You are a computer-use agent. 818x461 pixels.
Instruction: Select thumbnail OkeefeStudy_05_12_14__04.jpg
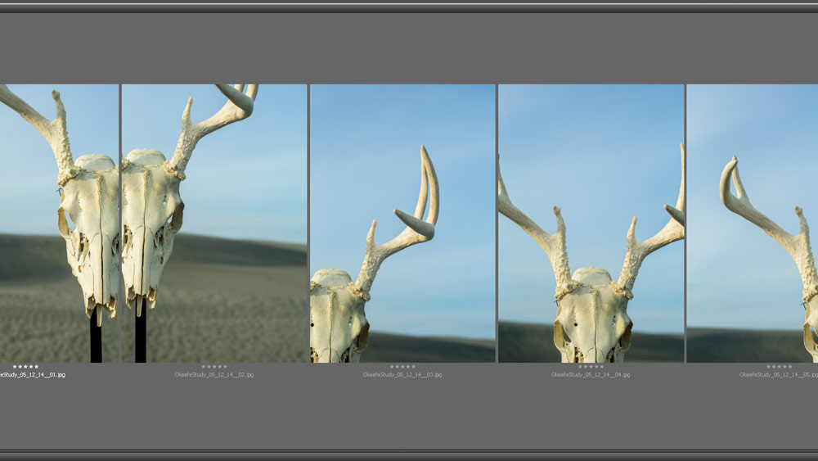click(591, 224)
